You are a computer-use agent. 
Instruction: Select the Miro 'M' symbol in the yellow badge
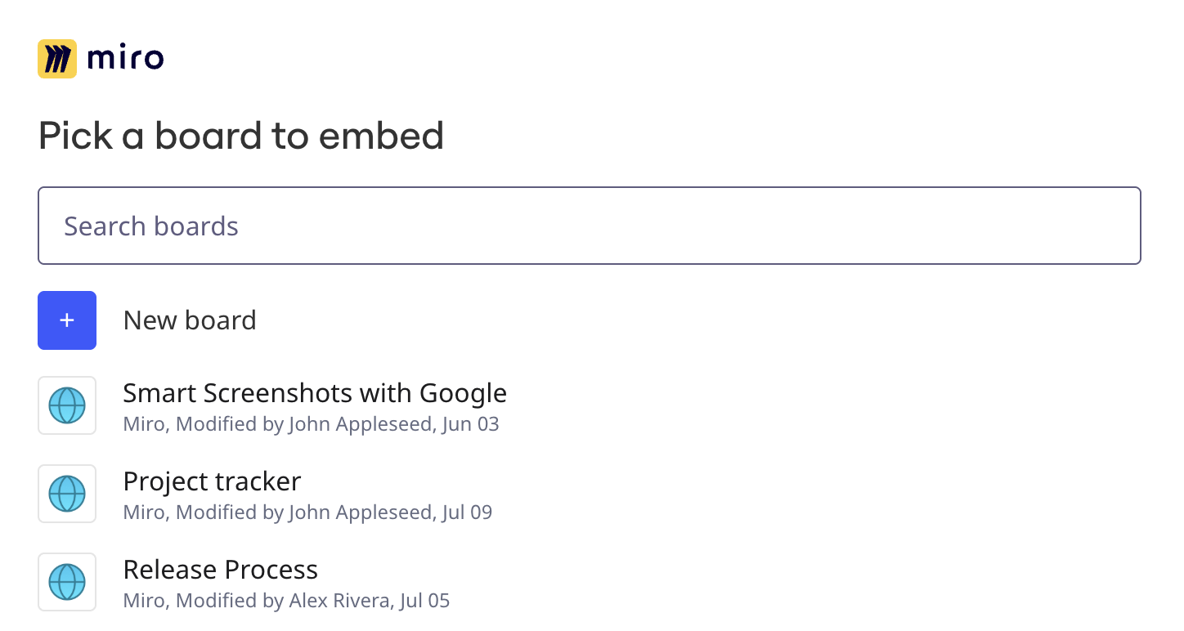coord(56,58)
